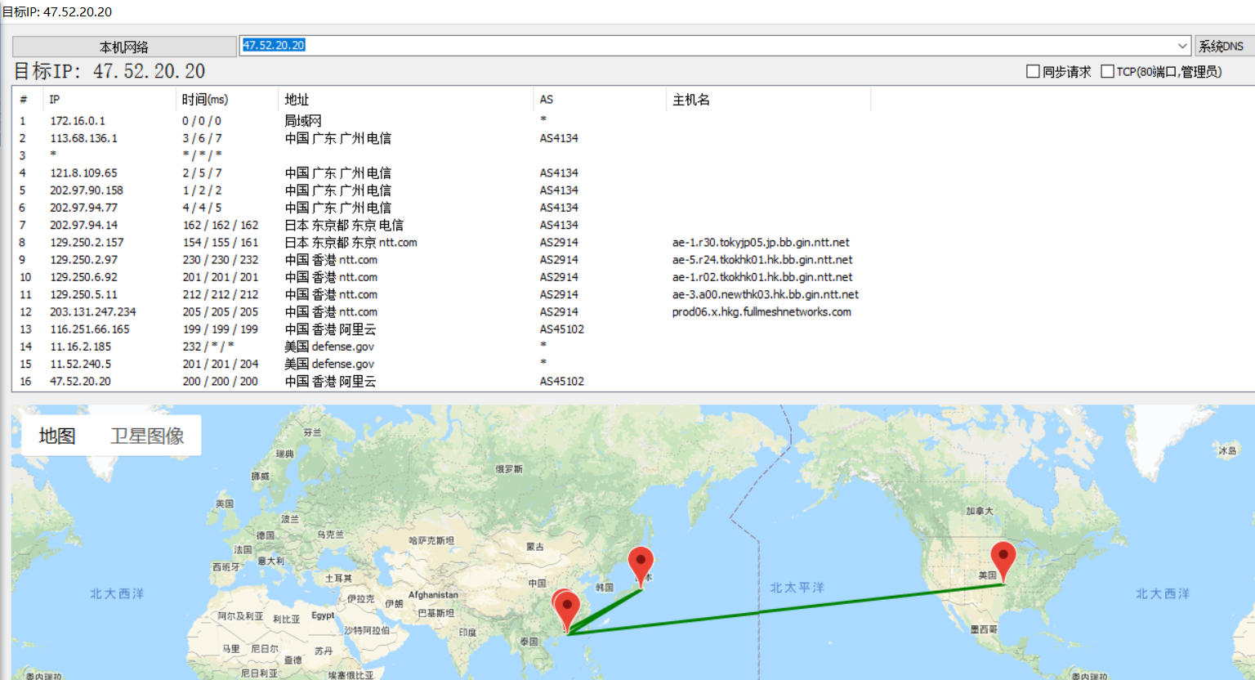
Task: Click the 162 / 162 / 162 time cell
Action: (221, 225)
